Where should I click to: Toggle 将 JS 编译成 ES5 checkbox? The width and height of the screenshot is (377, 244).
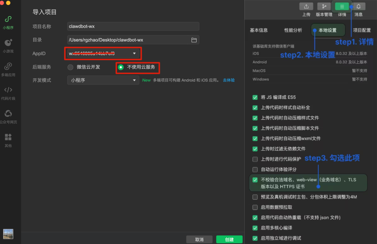click(x=255, y=97)
